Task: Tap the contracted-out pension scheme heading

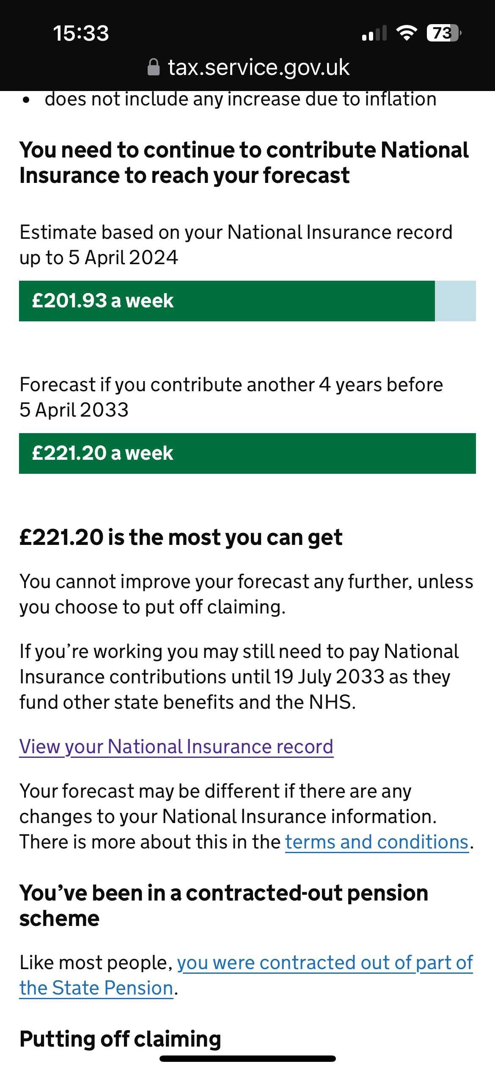Action: click(224, 906)
